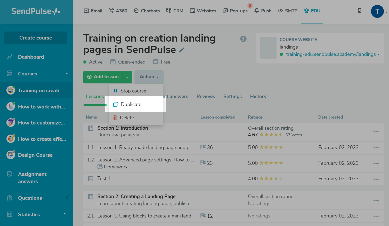Choose Delete in the Action menu
This screenshot has width=389, height=226.
pyautogui.click(x=127, y=118)
